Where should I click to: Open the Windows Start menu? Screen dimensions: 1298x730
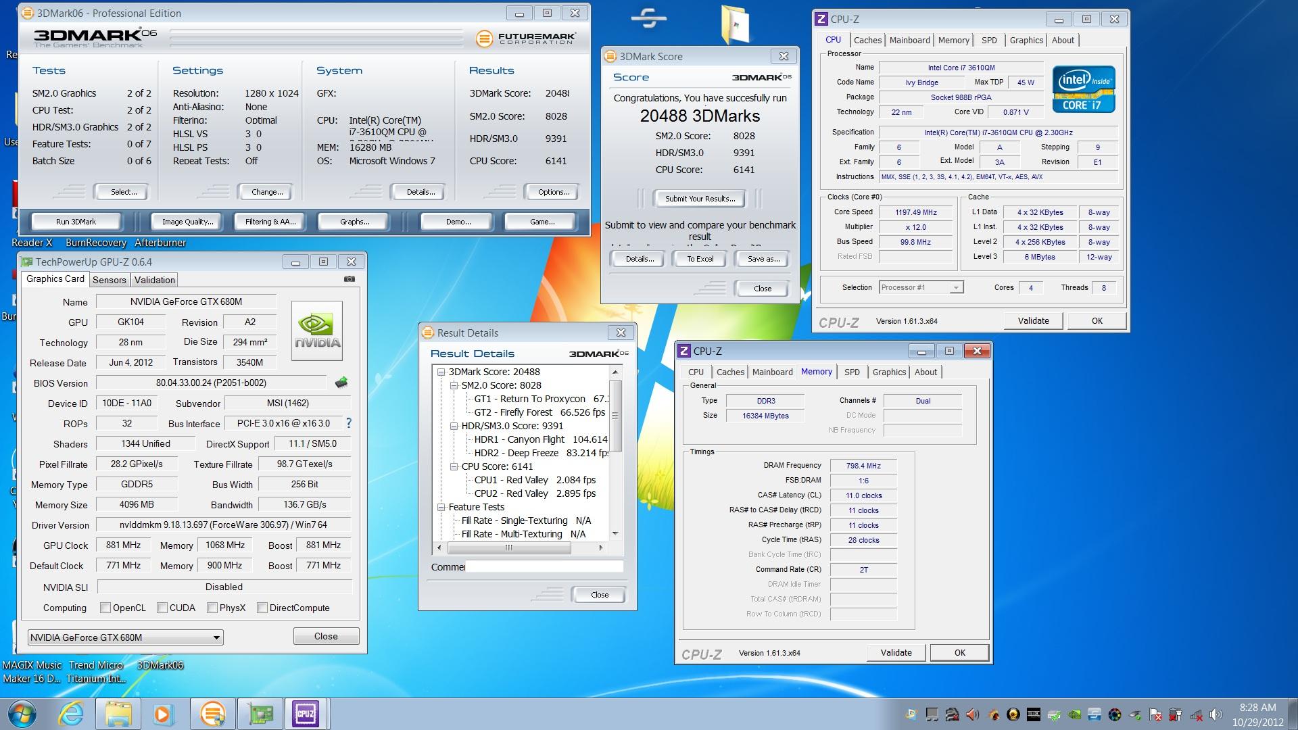point(22,714)
